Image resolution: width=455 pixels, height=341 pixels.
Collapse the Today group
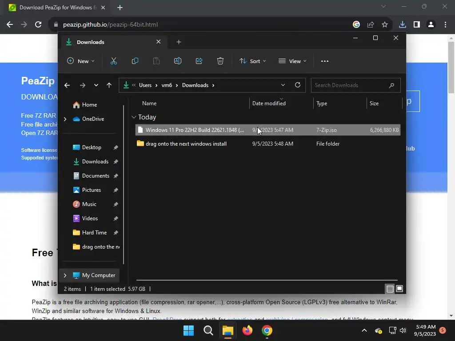click(x=134, y=117)
